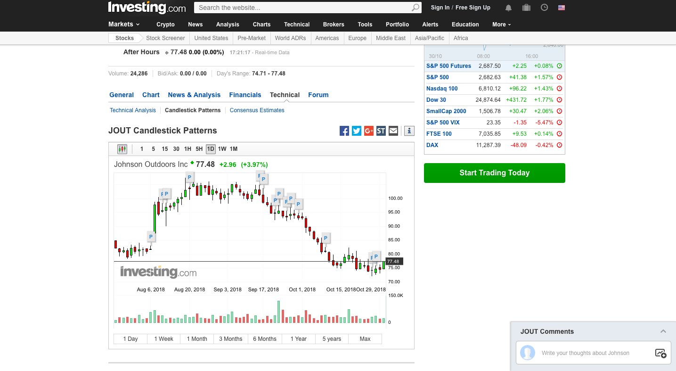Set chart range to 1 Week
Screen dimensions: 676x371
coord(164,339)
